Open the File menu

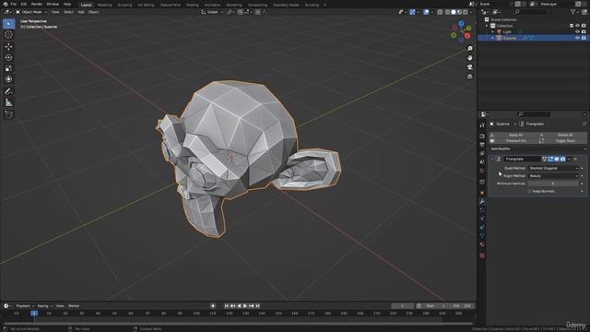14,4
